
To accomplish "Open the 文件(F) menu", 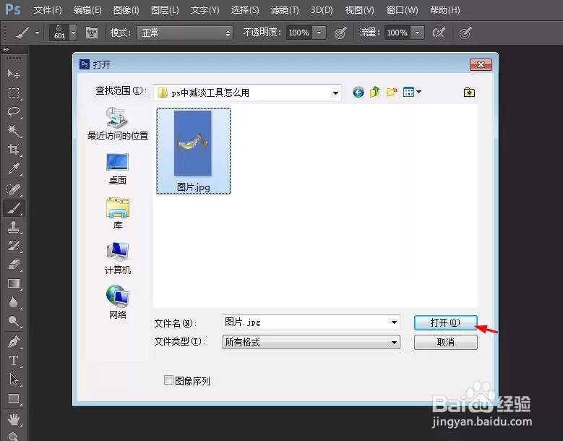I will [48, 10].
